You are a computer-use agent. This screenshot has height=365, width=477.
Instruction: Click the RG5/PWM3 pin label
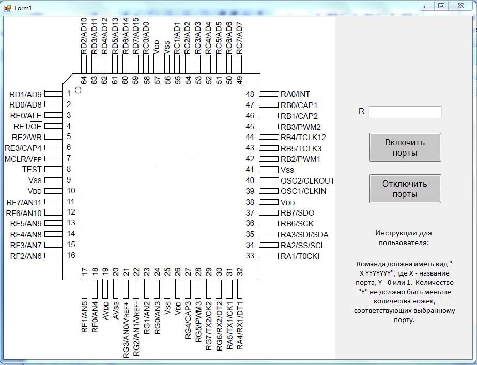[x=198, y=322]
